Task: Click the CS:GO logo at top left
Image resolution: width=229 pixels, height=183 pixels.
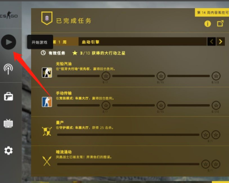Action: (9, 15)
